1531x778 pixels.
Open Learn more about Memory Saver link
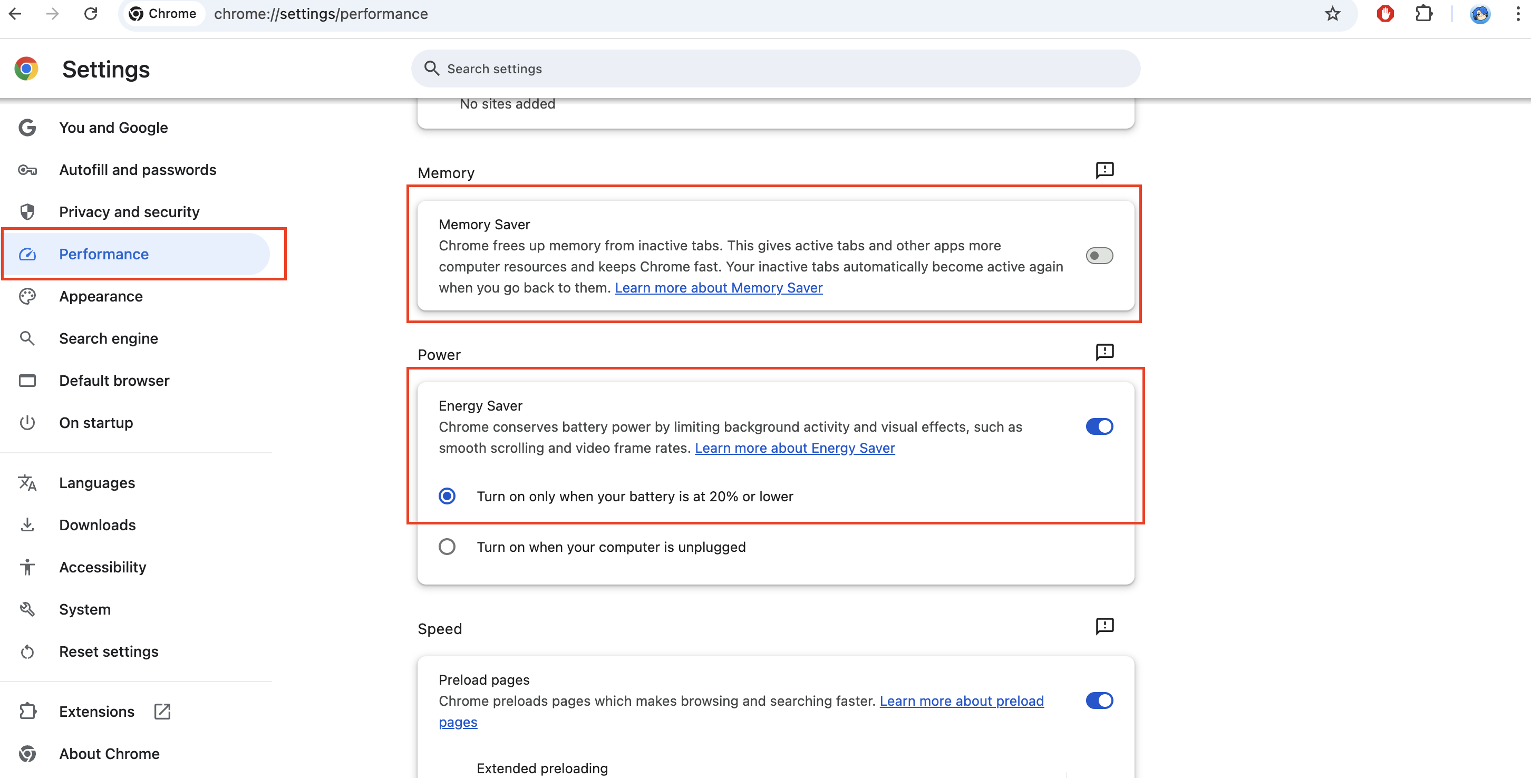pos(718,288)
